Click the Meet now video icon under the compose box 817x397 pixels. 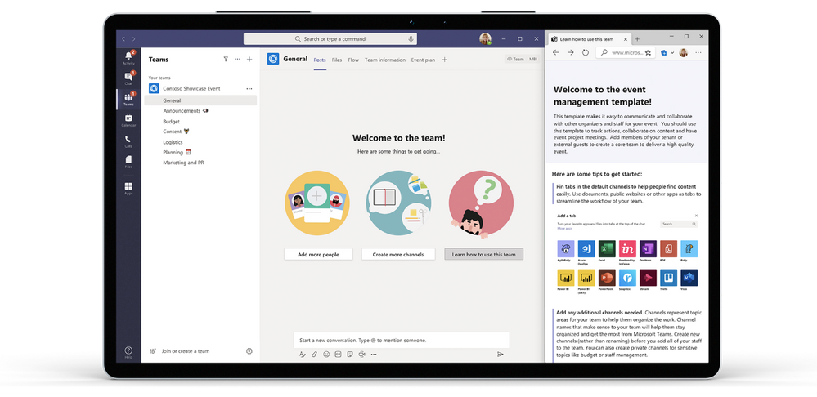tap(361, 355)
